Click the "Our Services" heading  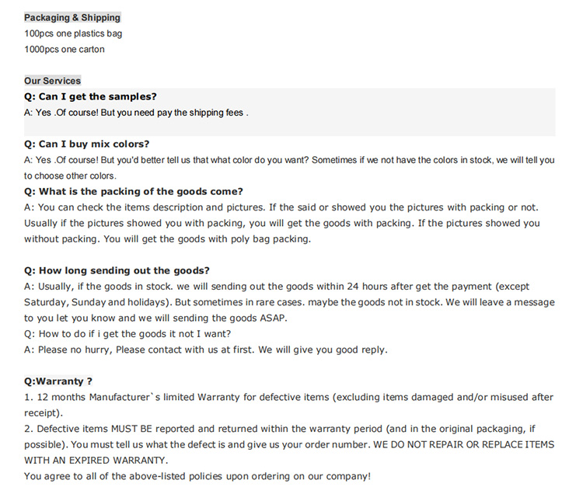pos(52,81)
